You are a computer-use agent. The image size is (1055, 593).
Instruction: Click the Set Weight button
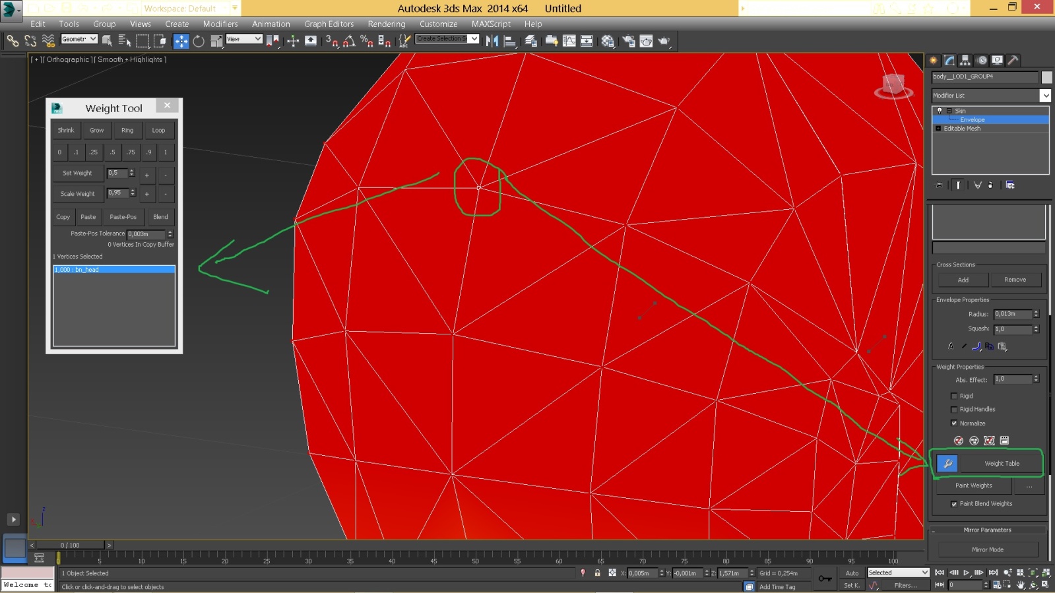point(77,173)
